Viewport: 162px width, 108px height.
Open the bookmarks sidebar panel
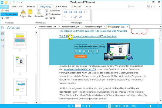3,34
